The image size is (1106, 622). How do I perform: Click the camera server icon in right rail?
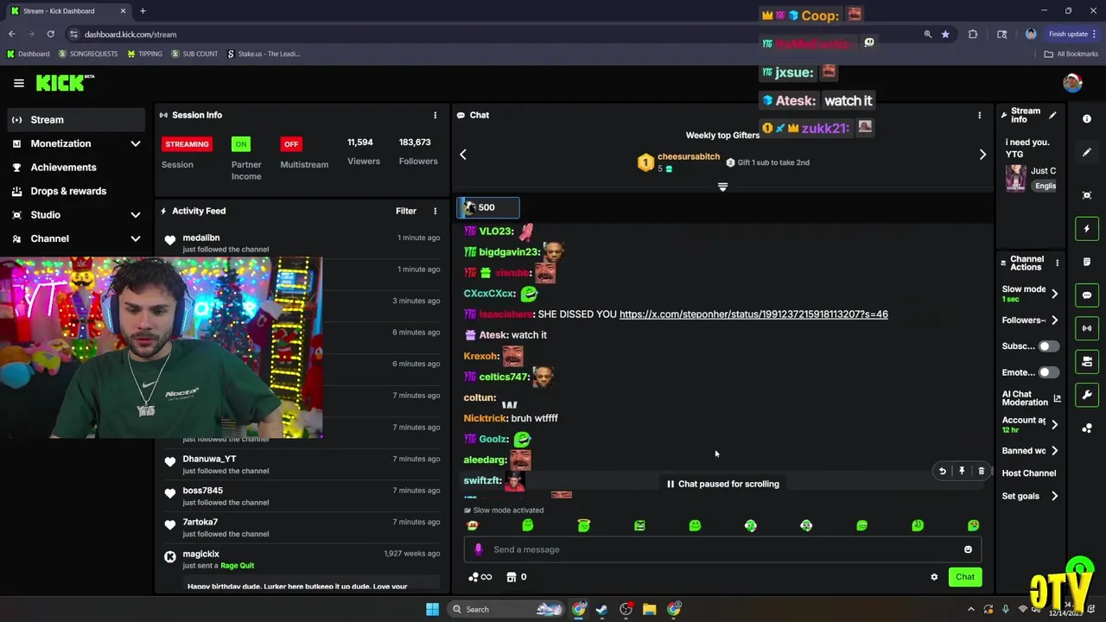tap(1087, 362)
